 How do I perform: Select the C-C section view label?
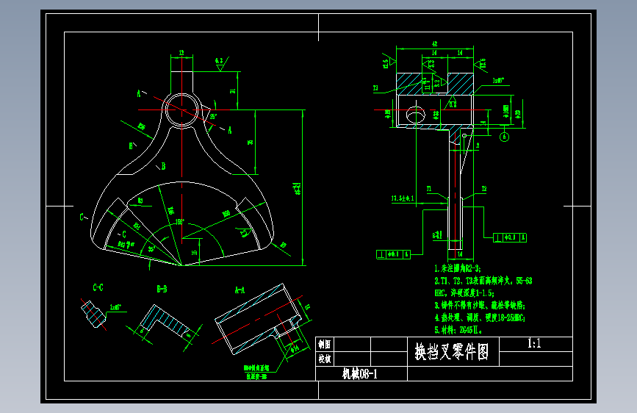[98, 288]
